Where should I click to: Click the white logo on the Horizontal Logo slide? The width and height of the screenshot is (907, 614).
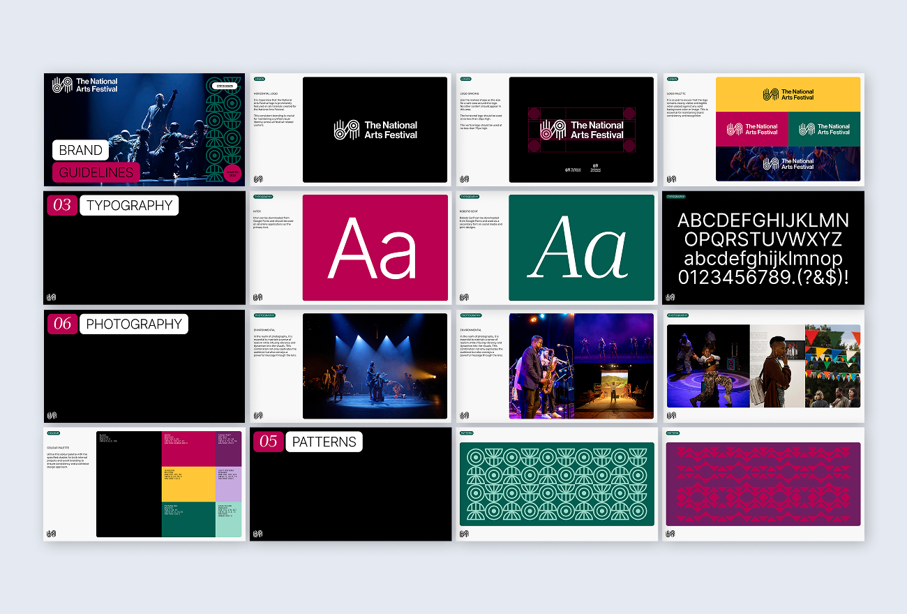(375, 130)
